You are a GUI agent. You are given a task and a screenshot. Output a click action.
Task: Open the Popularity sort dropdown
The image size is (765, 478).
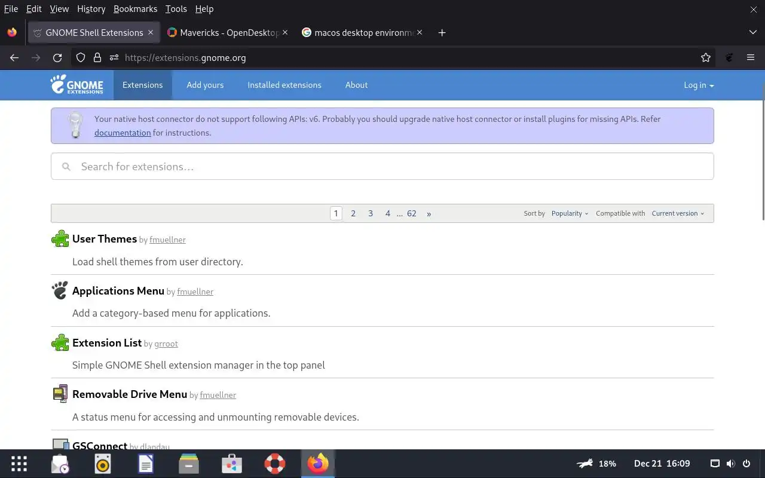tap(570, 213)
